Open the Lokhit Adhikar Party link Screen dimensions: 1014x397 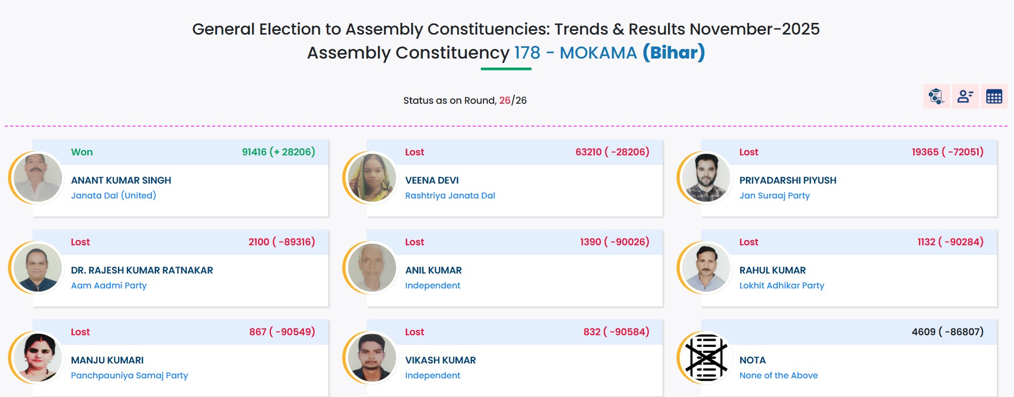click(x=782, y=285)
